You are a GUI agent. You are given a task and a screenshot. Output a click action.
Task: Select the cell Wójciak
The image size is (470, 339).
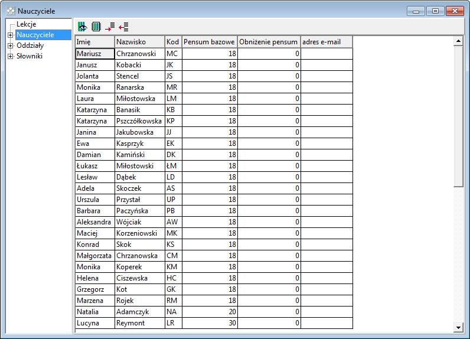140,222
